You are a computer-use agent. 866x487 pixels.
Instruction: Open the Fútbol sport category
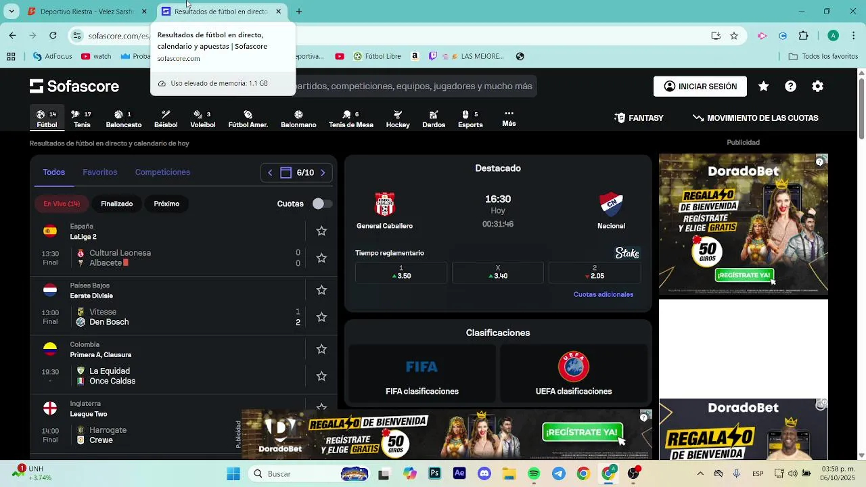(47, 118)
